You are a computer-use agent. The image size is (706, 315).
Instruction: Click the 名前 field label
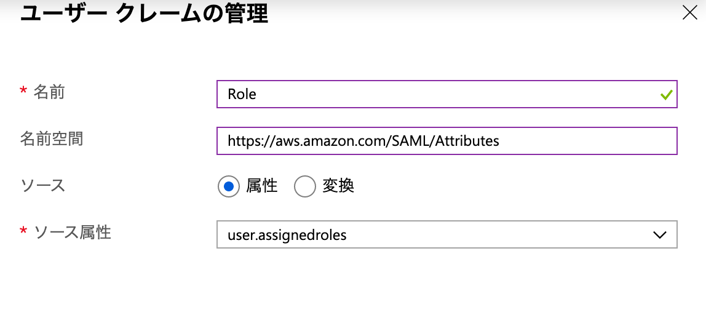pos(49,92)
